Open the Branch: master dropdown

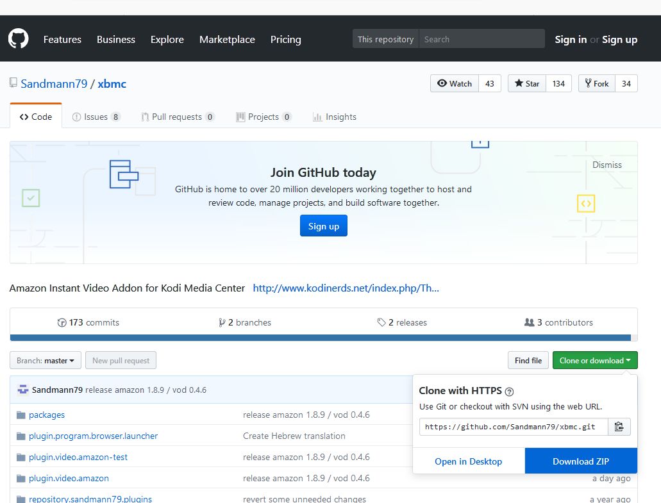coord(46,360)
